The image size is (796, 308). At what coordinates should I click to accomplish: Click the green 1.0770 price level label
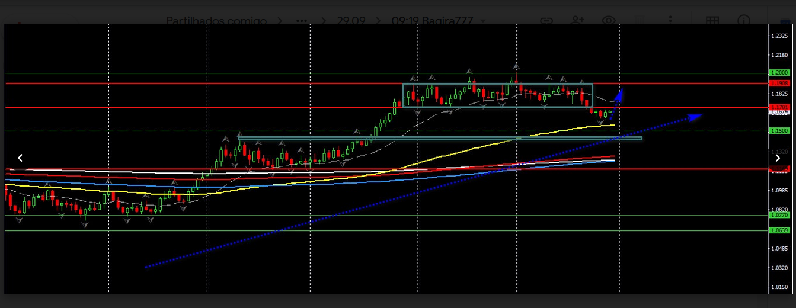tap(779, 215)
